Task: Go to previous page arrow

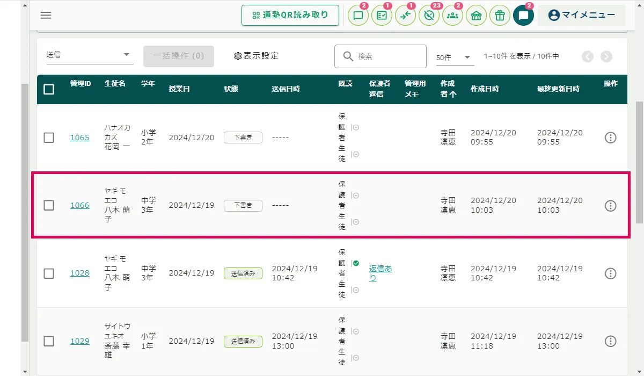Action: click(x=588, y=56)
